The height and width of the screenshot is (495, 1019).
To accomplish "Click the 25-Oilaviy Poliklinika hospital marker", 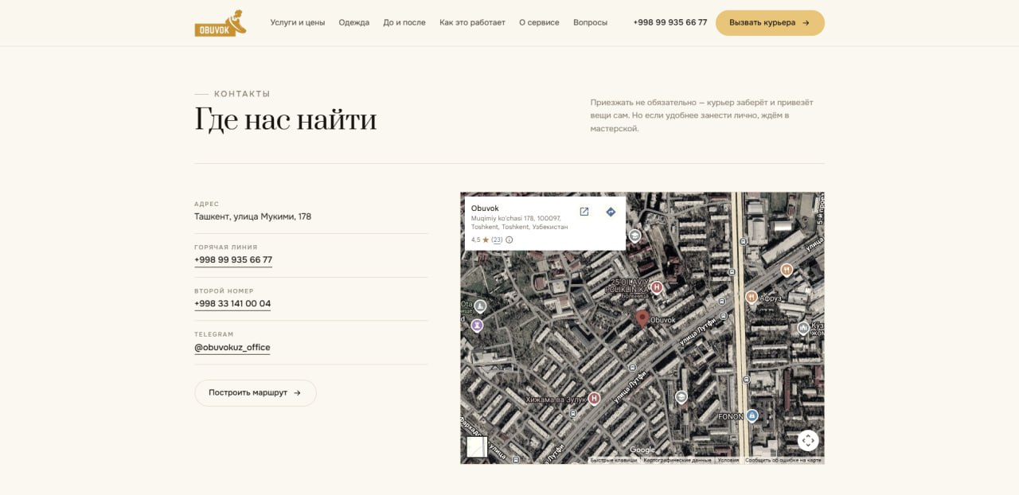I will (657, 287).
